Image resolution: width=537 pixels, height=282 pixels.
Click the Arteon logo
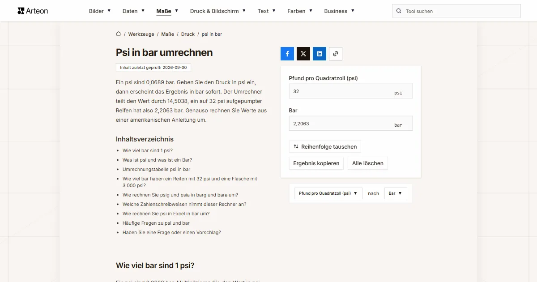tap(33, 11)
